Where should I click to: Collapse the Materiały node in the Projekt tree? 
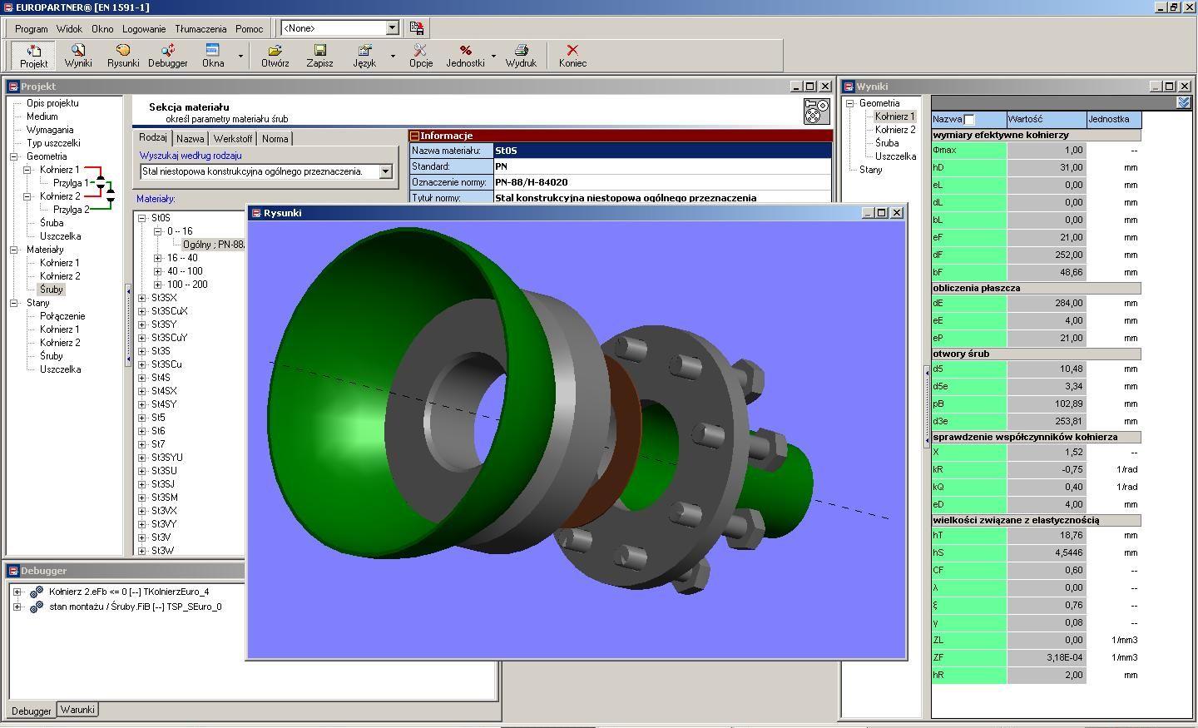14,250
